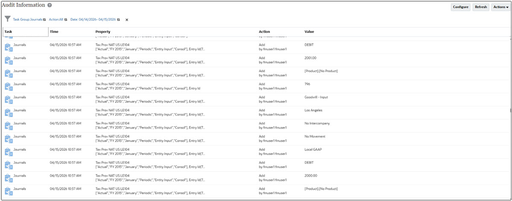
Task: Select the value 796
Action: [x=307, y=84]
